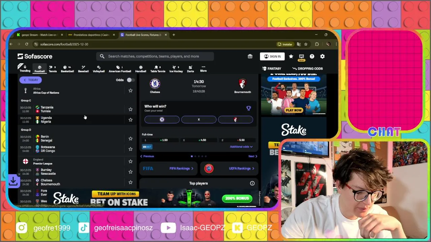
Task: Bookmark this page in address bar
Action: point(306,44)
